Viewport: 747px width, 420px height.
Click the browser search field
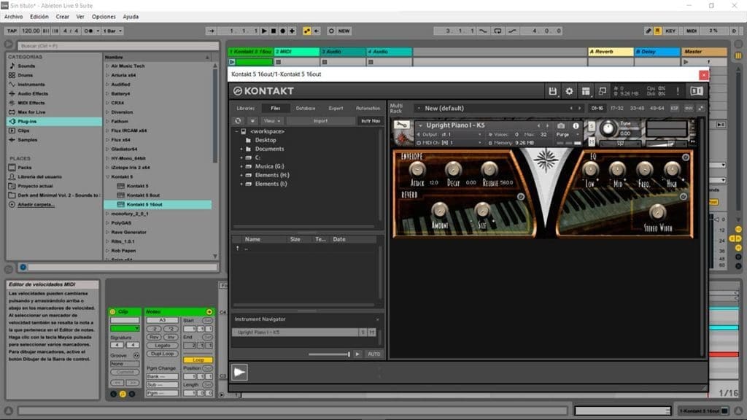click(x=117, y=46)
